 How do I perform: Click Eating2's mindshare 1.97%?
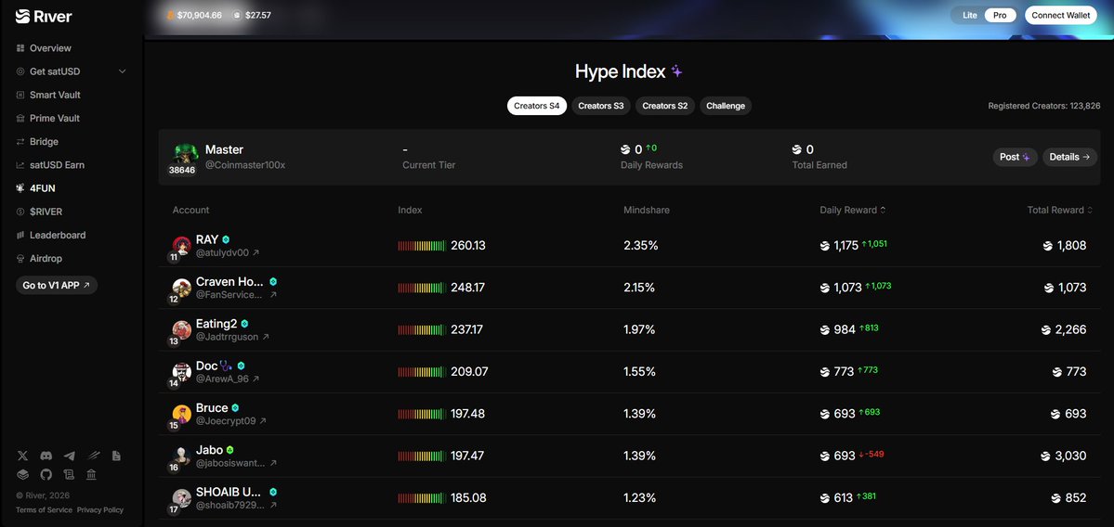pyautogui.click(x=639, y=329)
